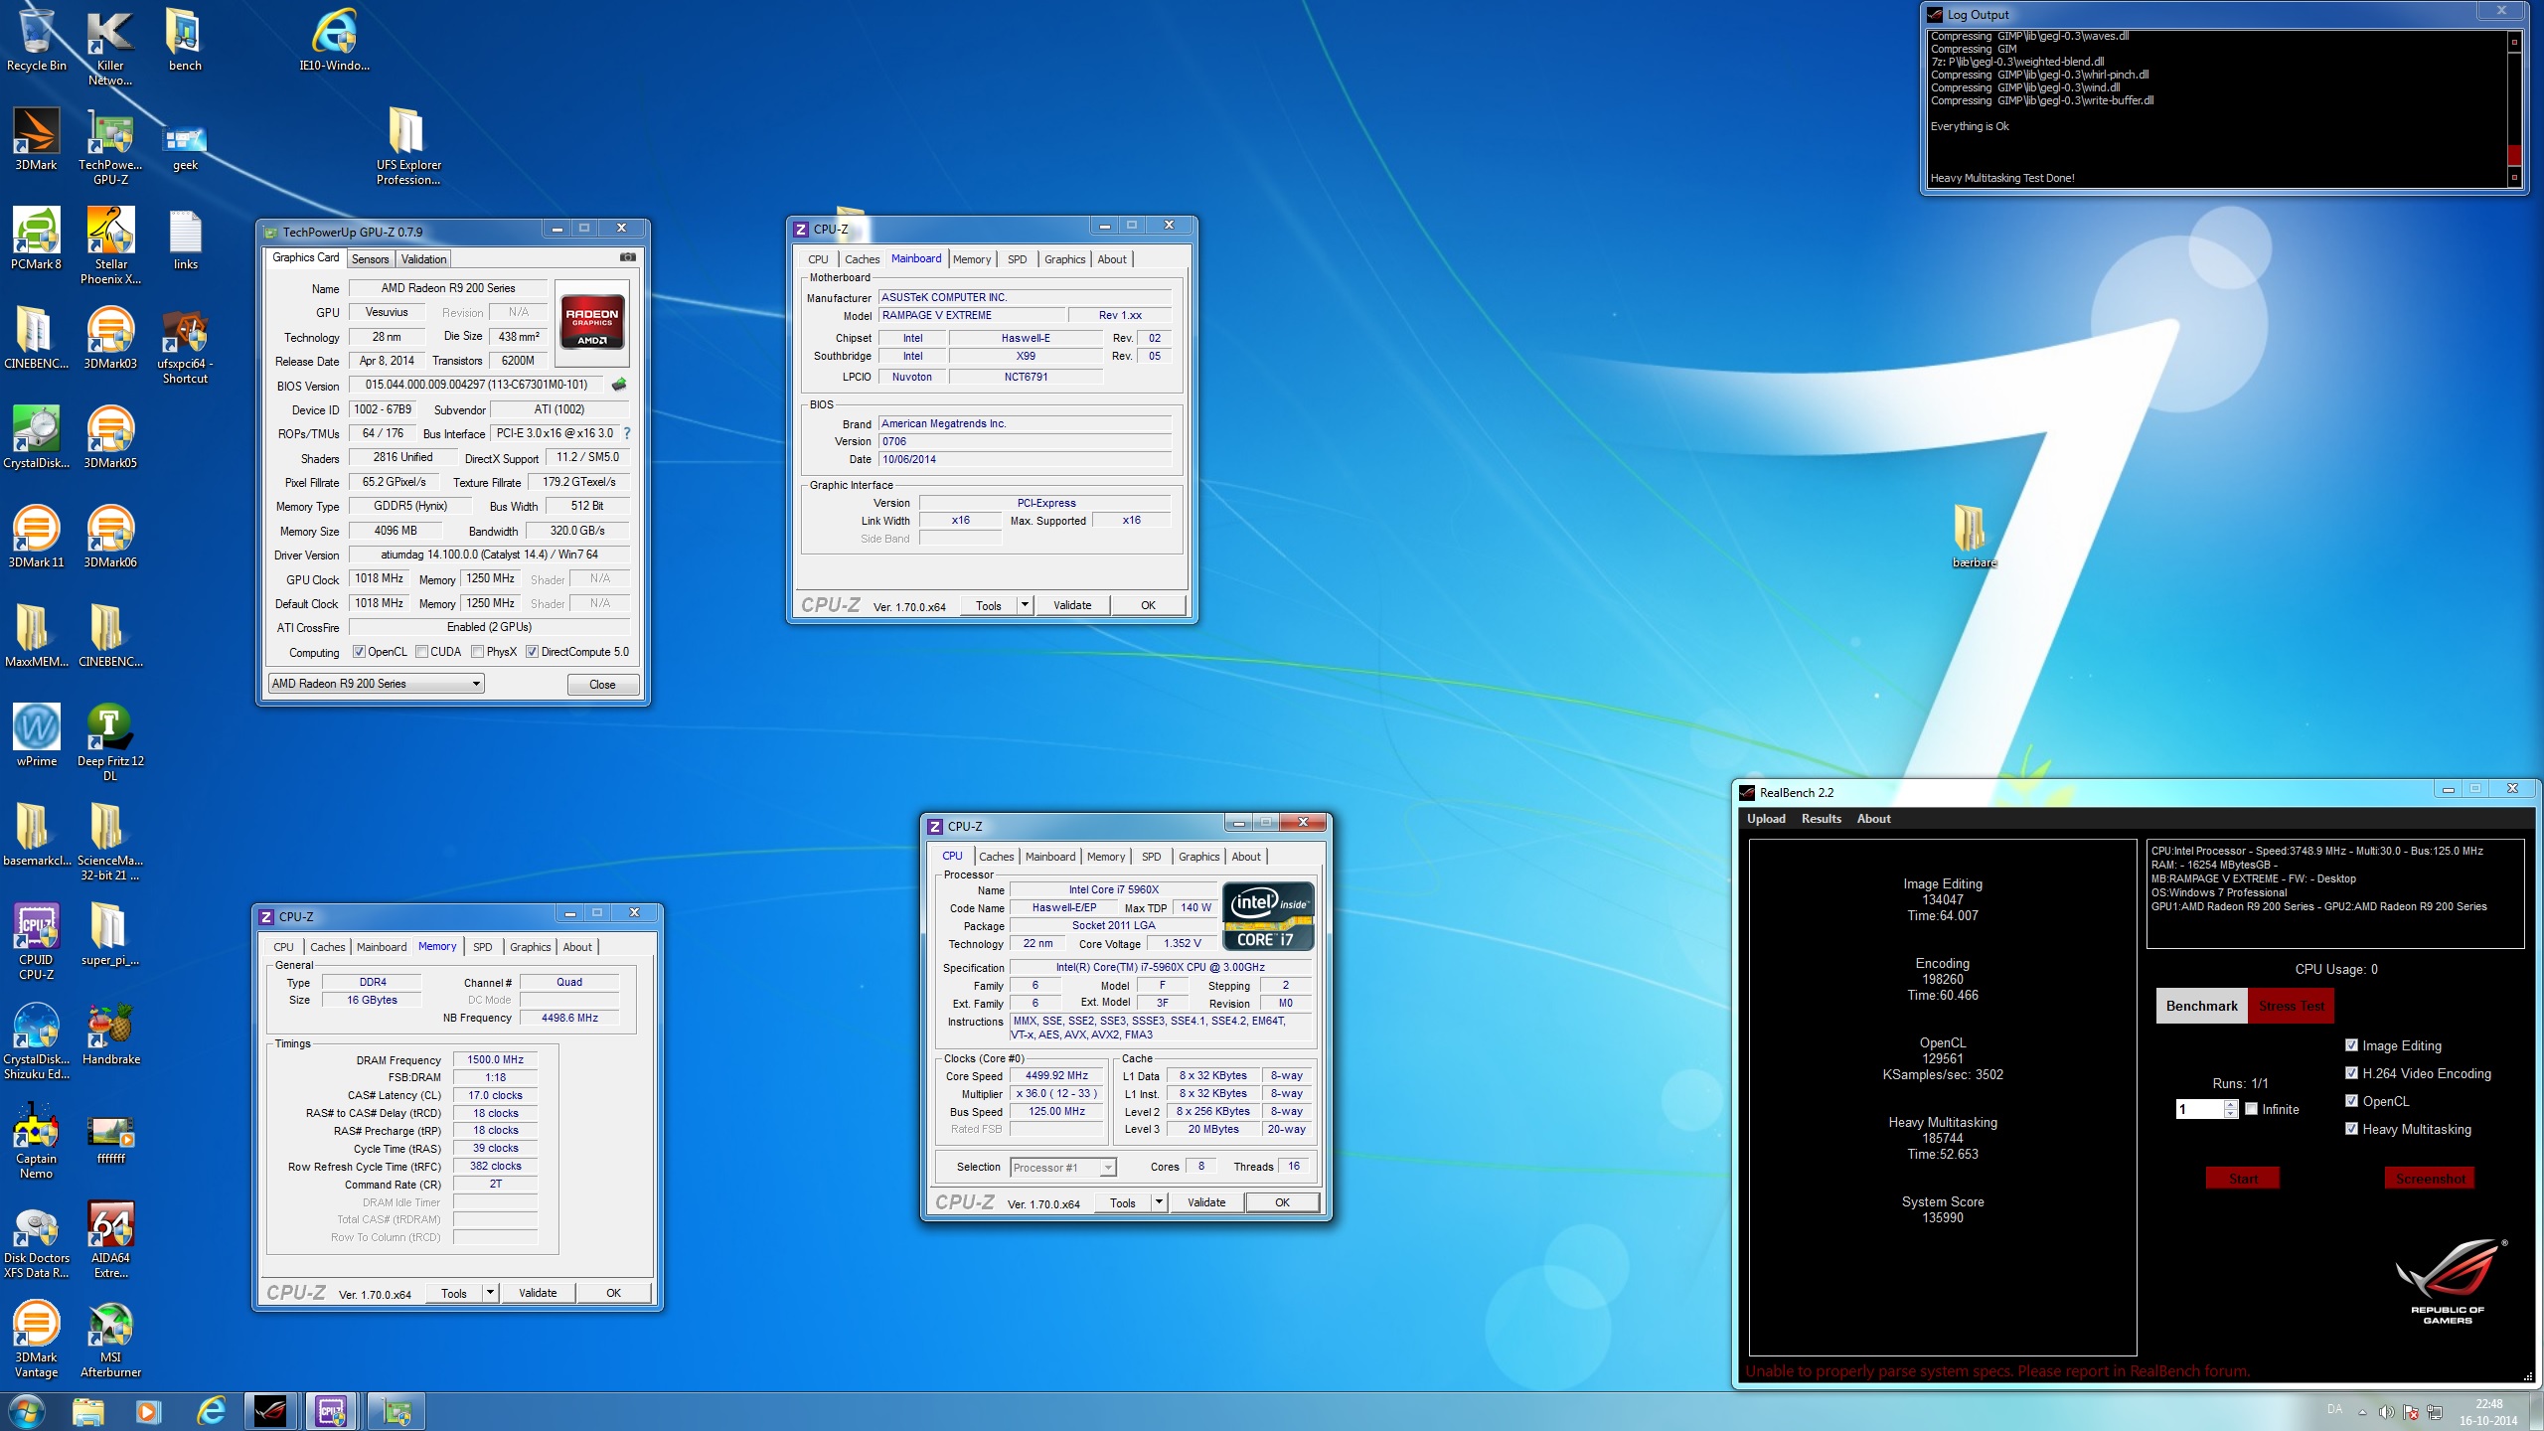Screen dimensions: 2544x1431
Task: Open the Recycle Bin desktop icon
Action: click(x=37, y=40)
